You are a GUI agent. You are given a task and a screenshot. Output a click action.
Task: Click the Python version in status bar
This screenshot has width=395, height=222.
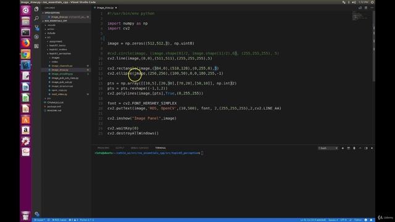tap(87, 220)
